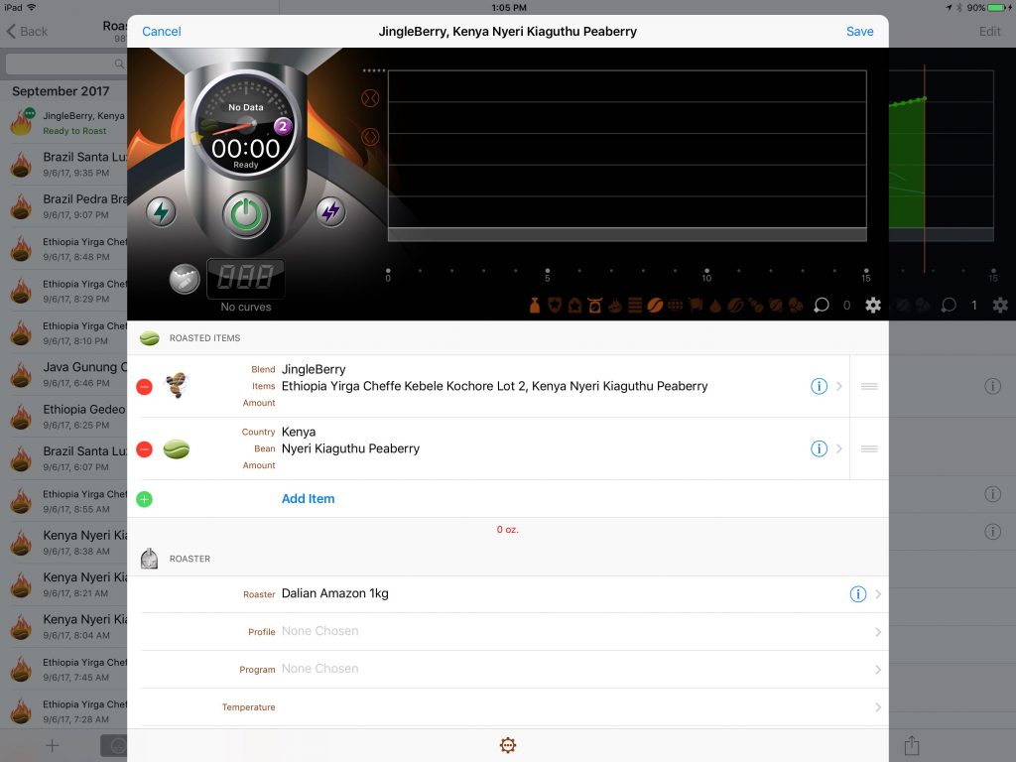The width and height of the screenshot is (1016, 762).
Task: Cancel the roast editing dialog
Action: point(162,32)
